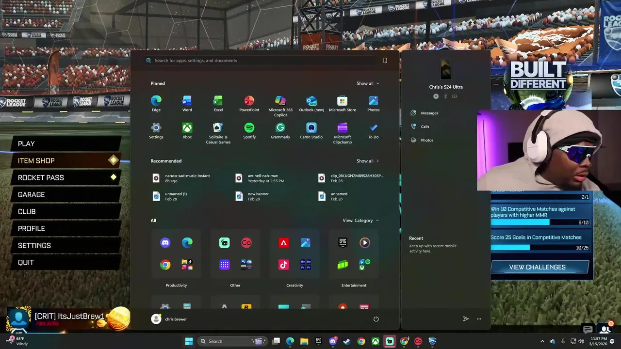This screenshot has height=349, width=621.
Task: Open the pinned Photos app
Action: pos(374,103)
